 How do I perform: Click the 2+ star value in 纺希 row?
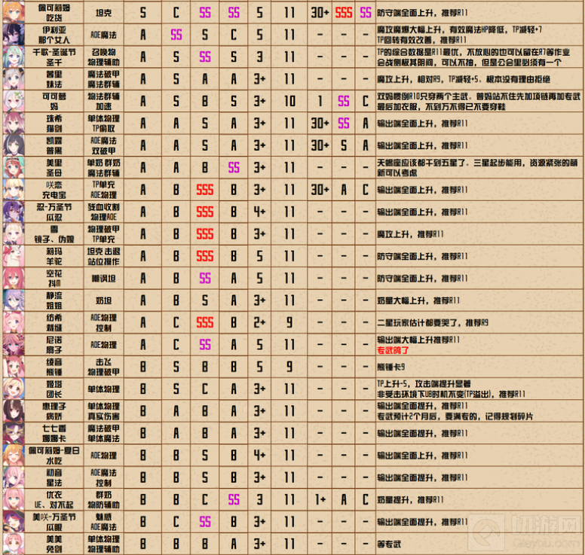point(259,323)
